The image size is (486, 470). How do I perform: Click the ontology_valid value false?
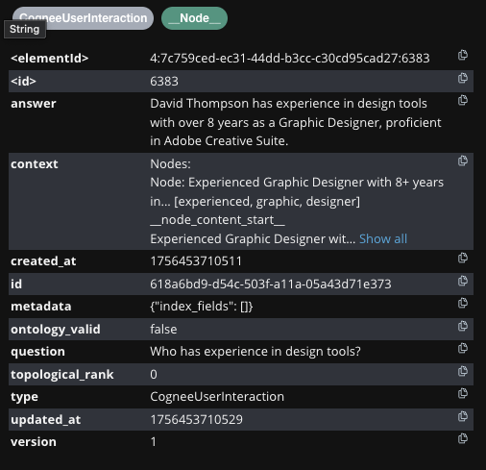point(163,330)
